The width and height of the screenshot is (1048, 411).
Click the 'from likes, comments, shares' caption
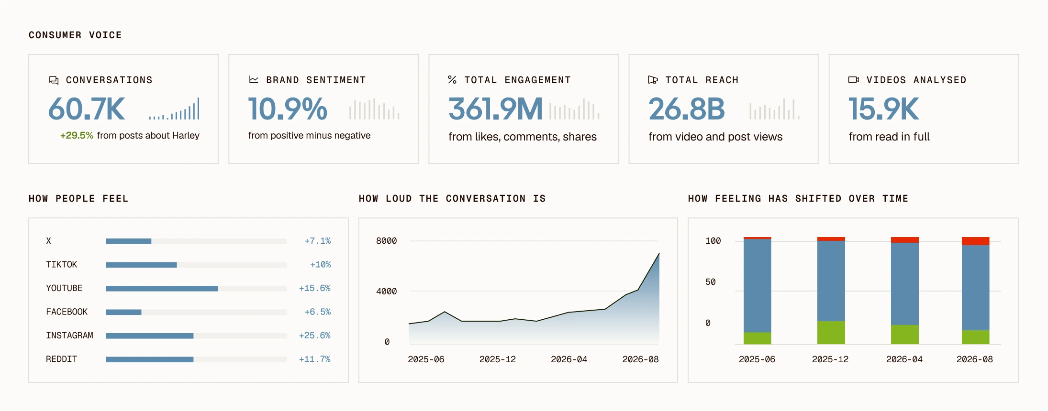point(523,137)
